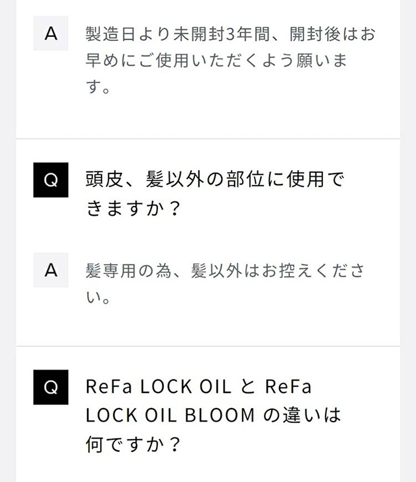Click the 何ですか？ line of the last question
The height and width of the screenshot is (482, 416).
pyautogui.click(x=133, y=445)
